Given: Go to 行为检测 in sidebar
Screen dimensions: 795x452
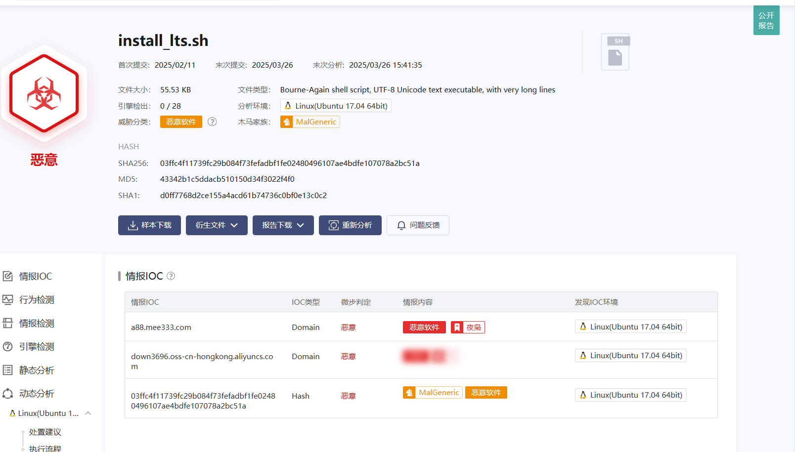Looking at the screenshot, I should point(36,300).
